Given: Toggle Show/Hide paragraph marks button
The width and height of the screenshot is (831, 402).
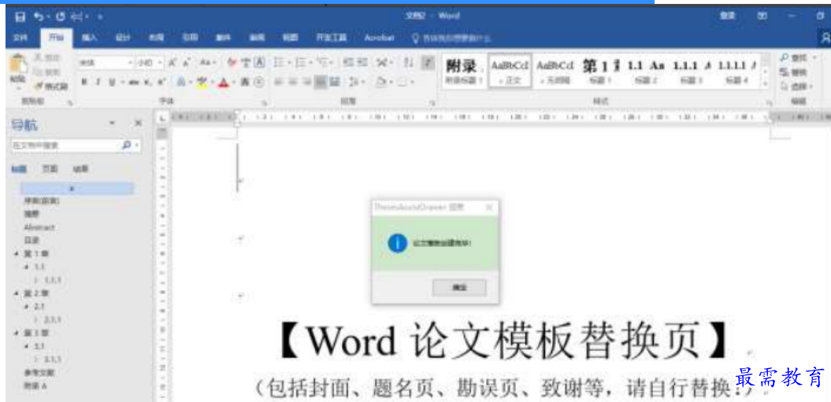Looking at the screenshot, I should 427,63.
